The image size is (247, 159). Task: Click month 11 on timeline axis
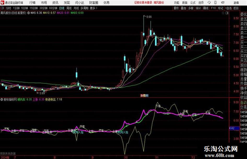tap(157, 157)
